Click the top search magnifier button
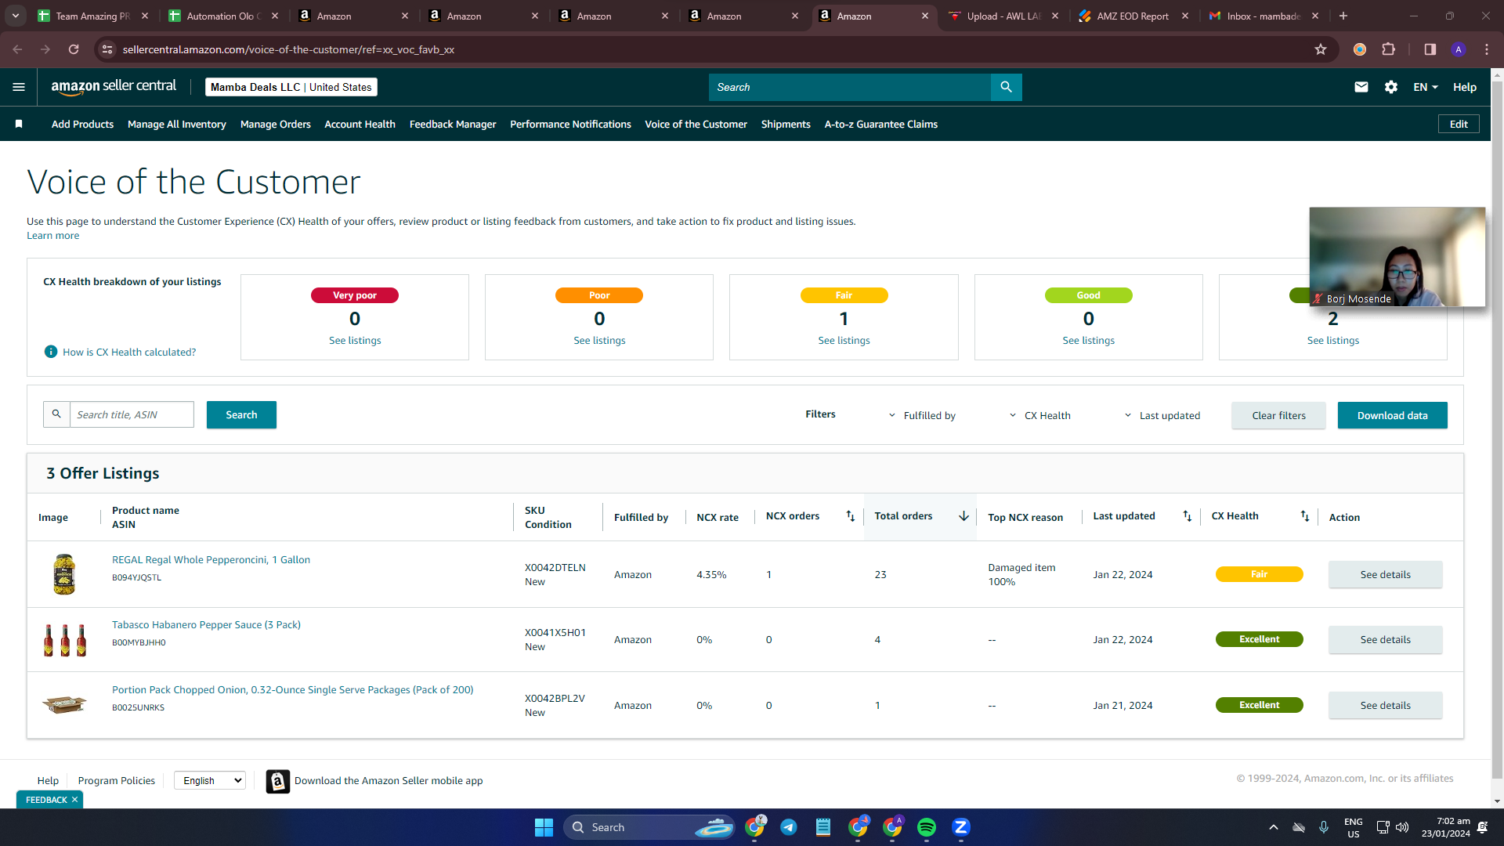This screenshot has height=846, width=1504. (1006, 87)
